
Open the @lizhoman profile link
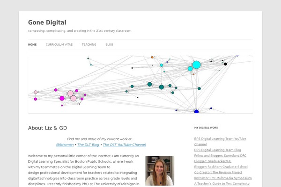(65, 145)
